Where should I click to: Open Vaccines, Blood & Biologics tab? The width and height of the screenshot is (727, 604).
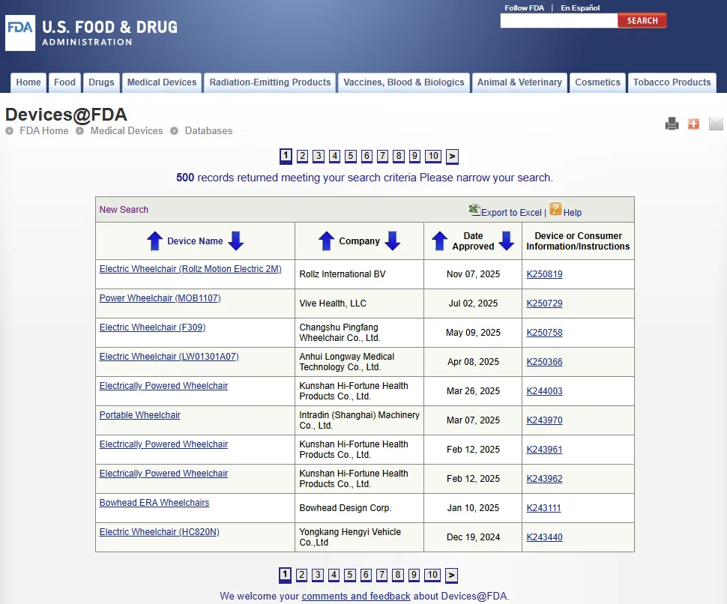[x=403, y=82]
